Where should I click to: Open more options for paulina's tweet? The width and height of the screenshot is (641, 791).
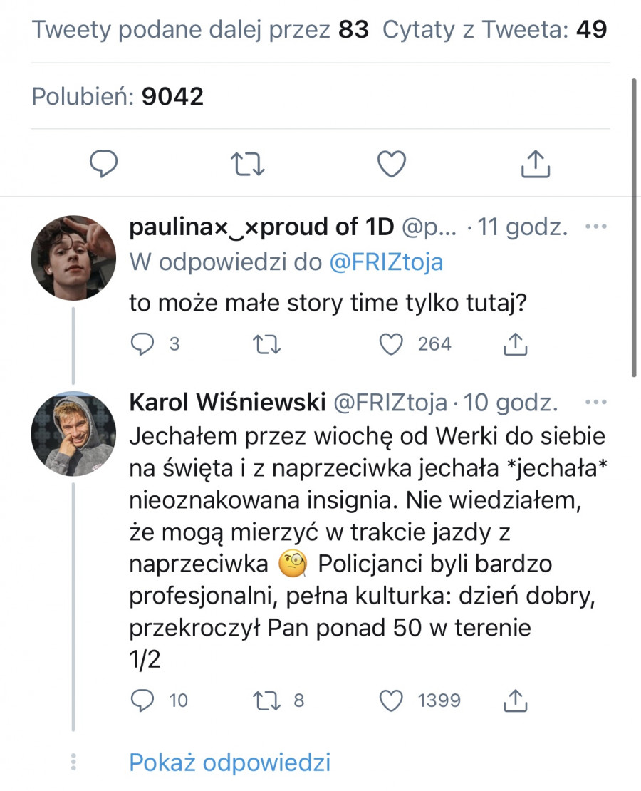pos(595,227)
